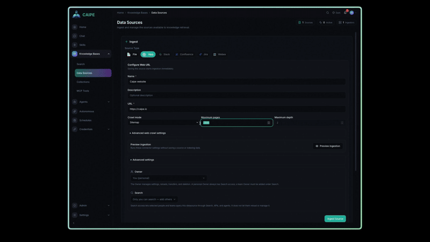Click the page vertical scrollbar
The image size is (430, 242).
(356, 102)
